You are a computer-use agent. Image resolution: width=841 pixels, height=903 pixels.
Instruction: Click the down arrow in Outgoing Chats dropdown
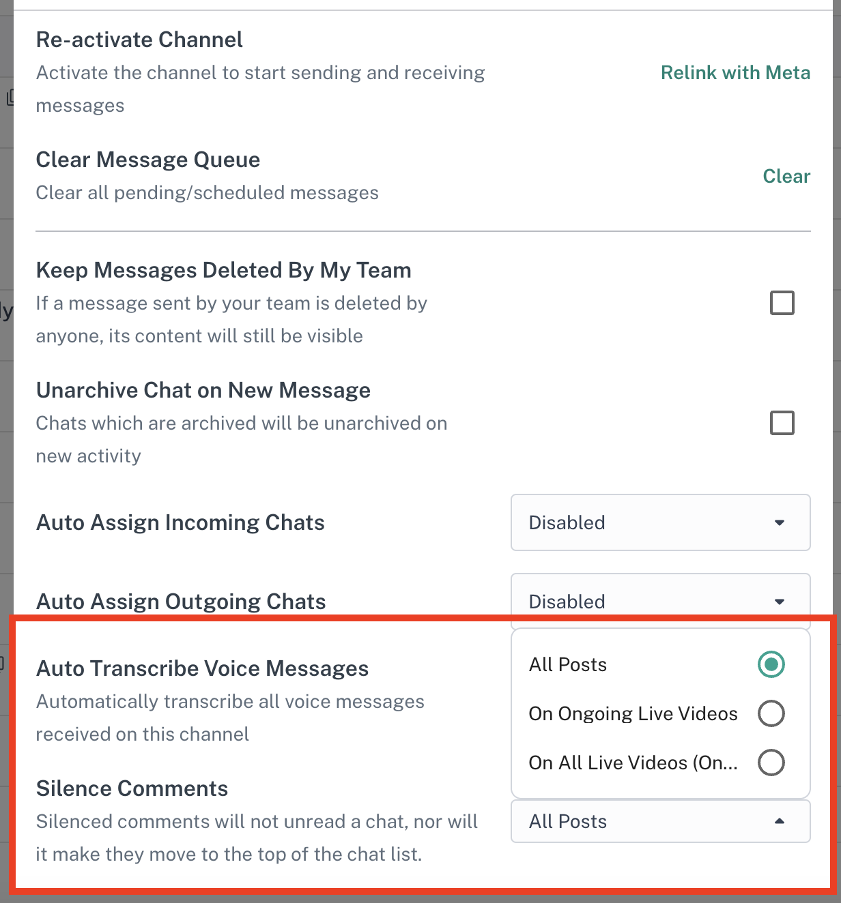pyautogui.click(x=780, y=602)
